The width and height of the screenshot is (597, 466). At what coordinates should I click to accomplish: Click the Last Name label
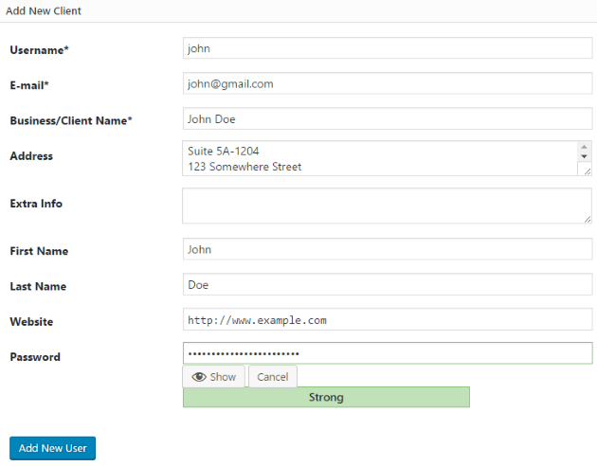38,286
